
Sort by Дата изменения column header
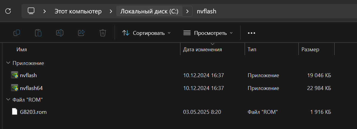(202, 49)
